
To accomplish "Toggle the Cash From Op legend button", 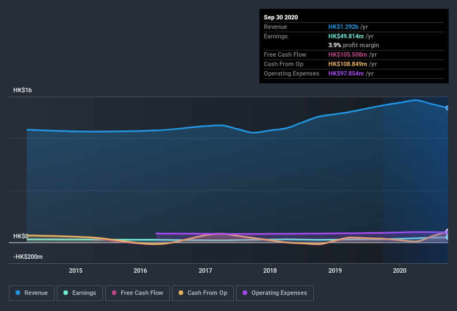I will (203, 293).
